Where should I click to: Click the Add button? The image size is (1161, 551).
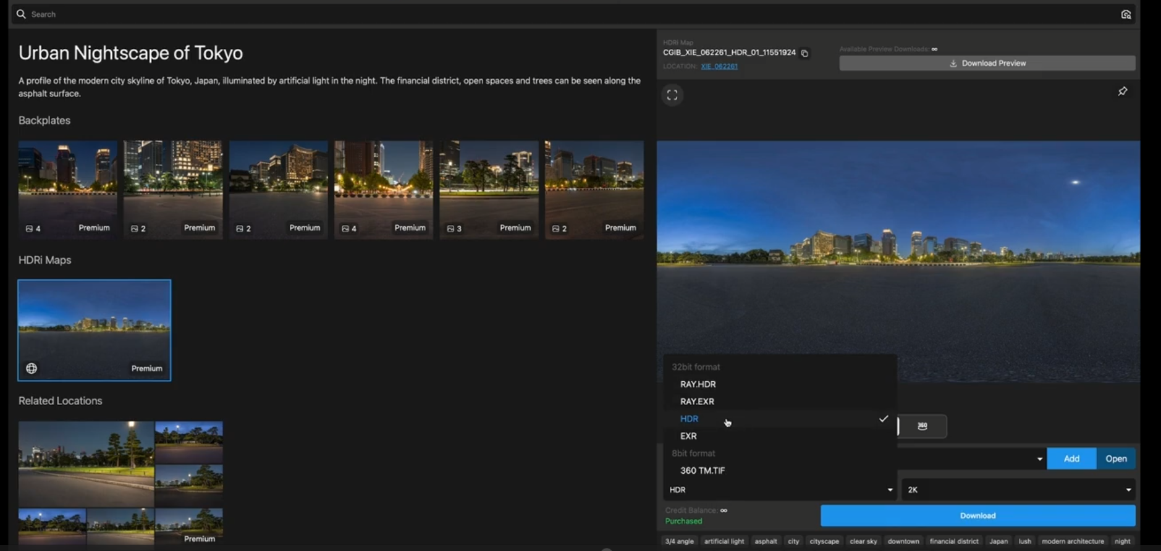pyautogui.click(x=1071, y=459)
